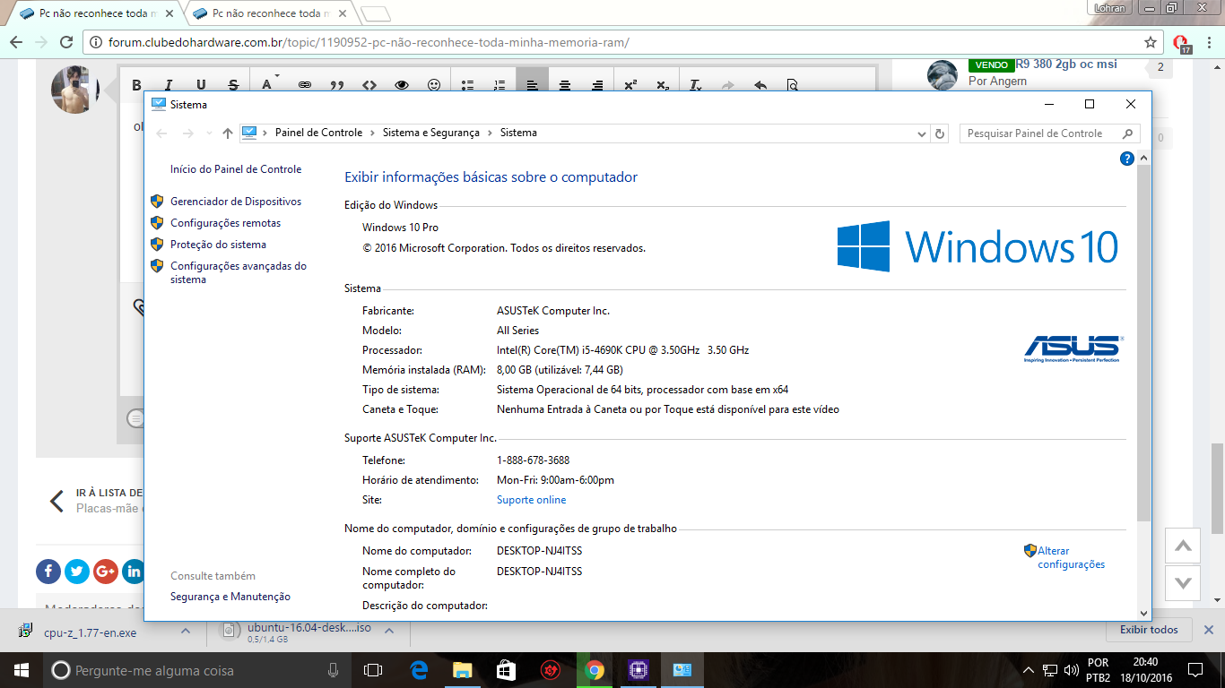Refresh the Sistema window address bar

tap(940, 133)
